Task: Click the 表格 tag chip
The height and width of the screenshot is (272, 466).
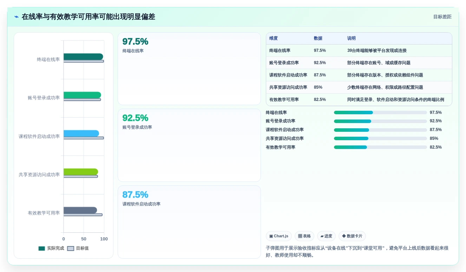Action: pyautogui.click(x=304, y=236)
